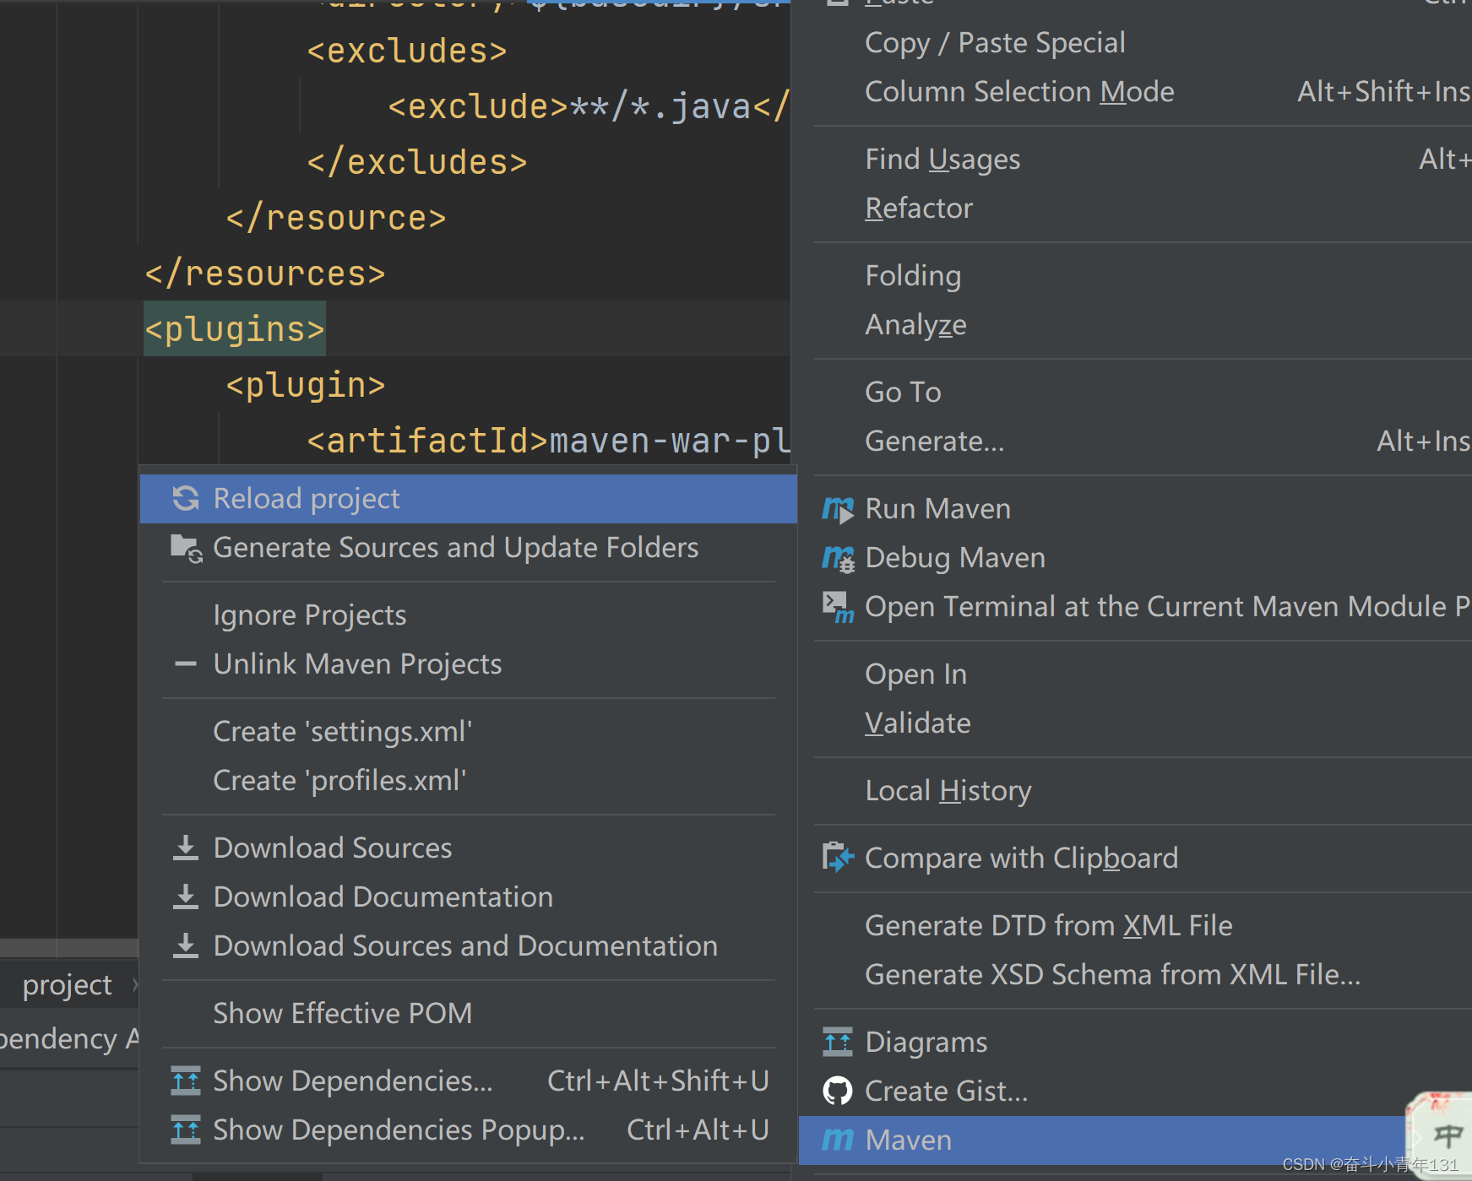Enable Ignore Projects for Maven

pyautogui.click(x=309, y=615)
